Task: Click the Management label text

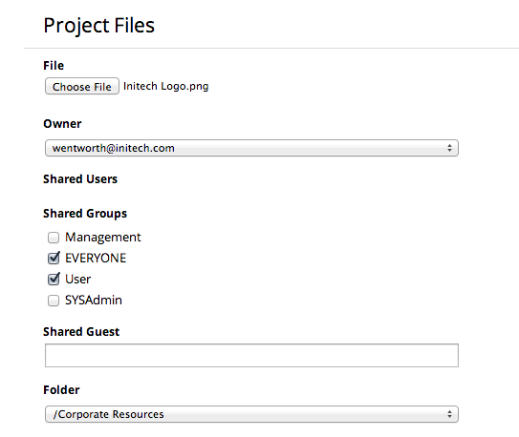Action: tap(103, 238)
